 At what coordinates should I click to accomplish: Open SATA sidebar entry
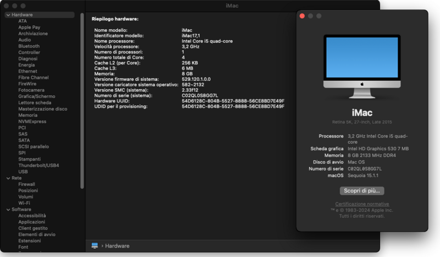tap(24, 140)
